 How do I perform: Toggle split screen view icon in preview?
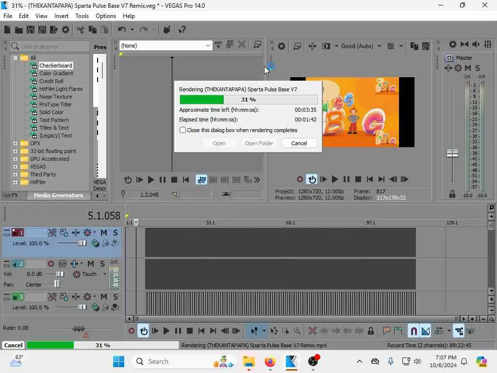point(326,46)
